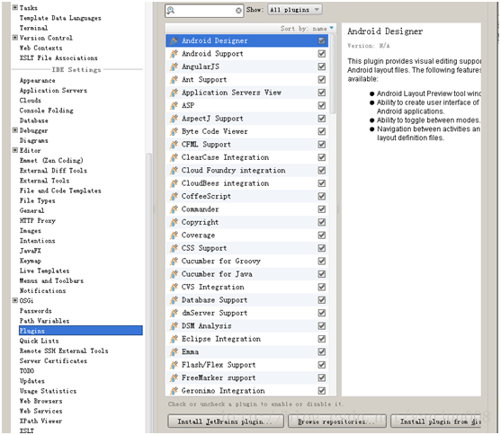Image resolution: width=501 pixels, height=435 pixels.
Task: Click the ASP plugin icon
Action: [x=174, y=105]
